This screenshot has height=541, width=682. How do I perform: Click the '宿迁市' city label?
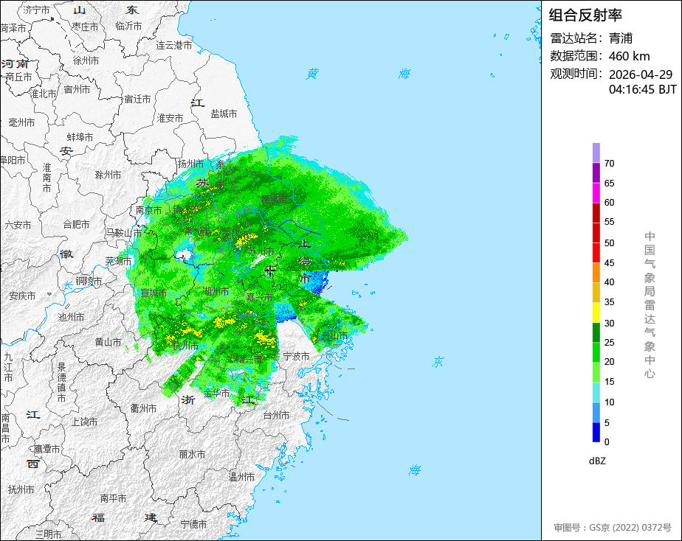coord(137,99)
